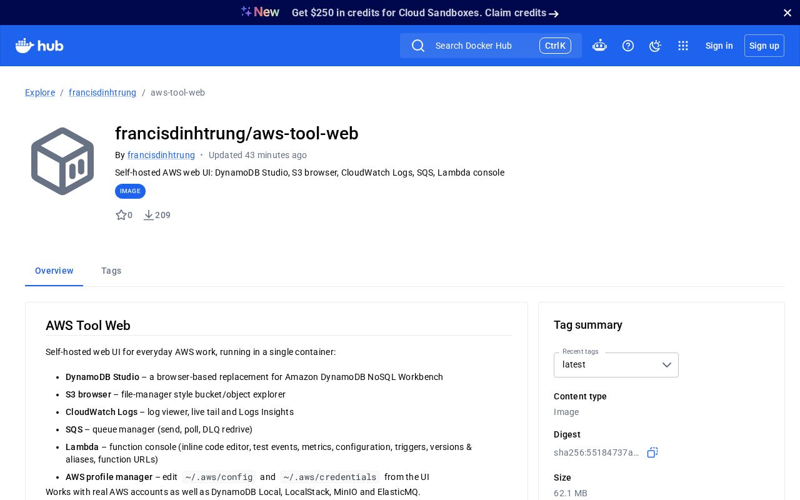The height and width of the screenshot is (500, 800).
Task: Click the S3 browser list item
Action: (x=176, y=394)
